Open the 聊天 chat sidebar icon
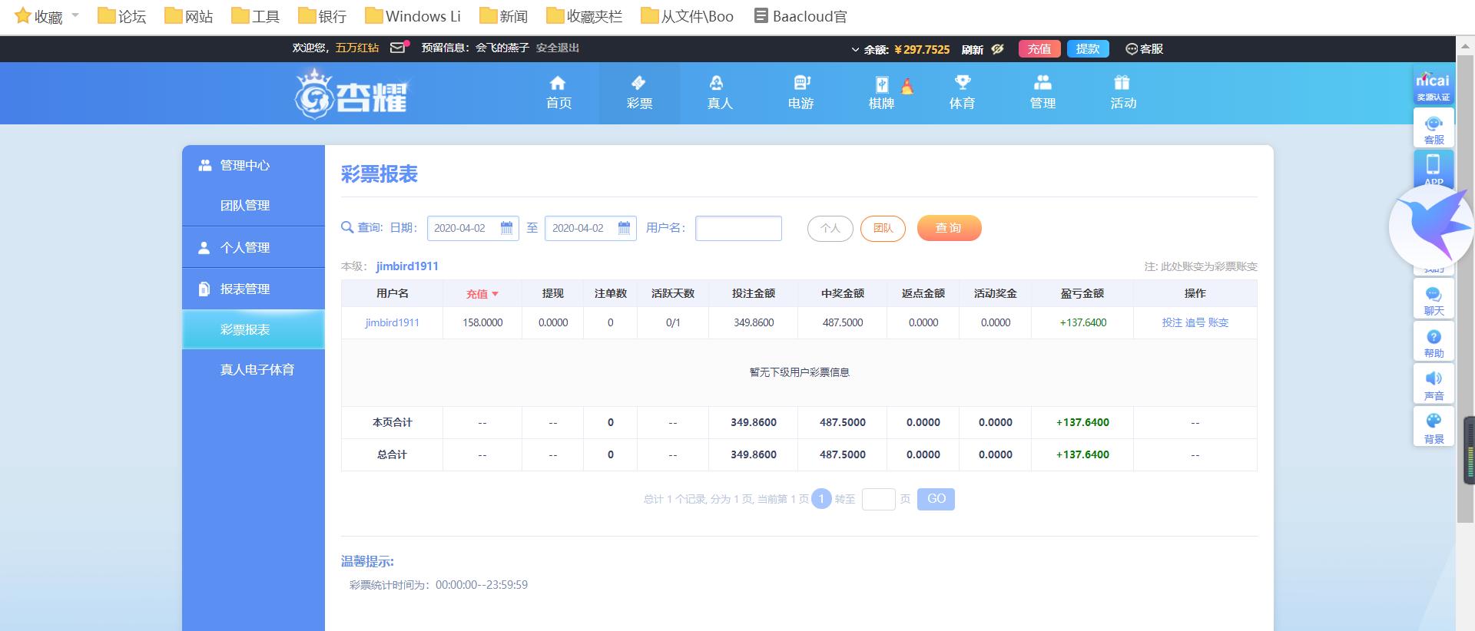Image resolution: width=1475 pixels, height=631 pixels. (1434, 300)
